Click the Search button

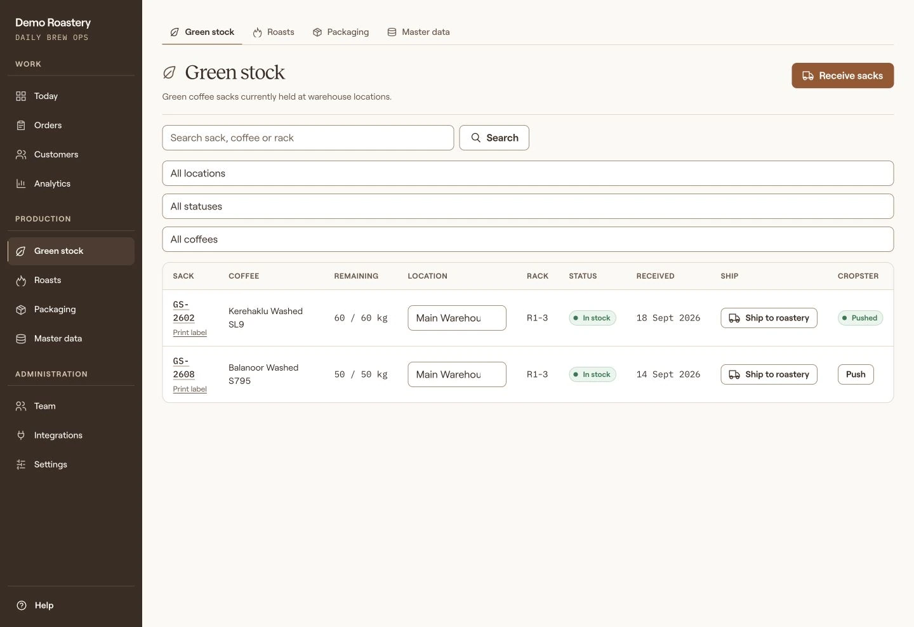(x=494, y=138)
